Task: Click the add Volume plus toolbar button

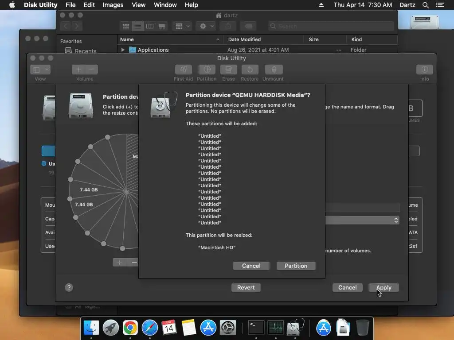Action: tap(78, 70)
